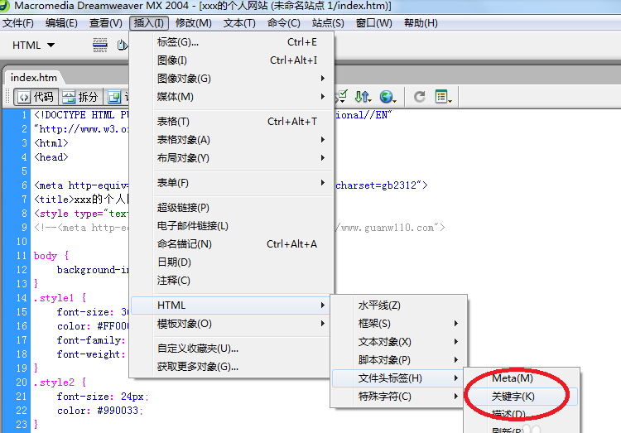Viewport: 621px width, 433px height.
Task: Click the "<html>" code on line 3
Action: point(51,143)
